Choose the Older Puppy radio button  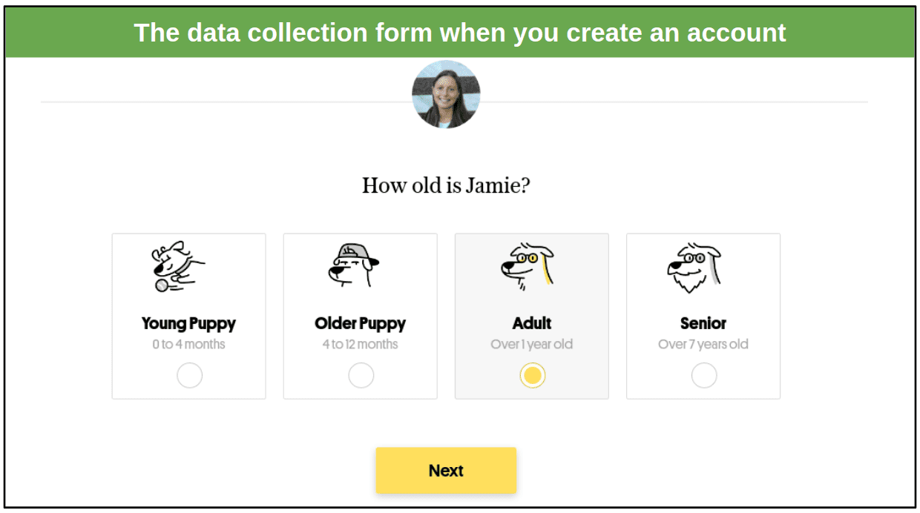(x=361, y=376)
